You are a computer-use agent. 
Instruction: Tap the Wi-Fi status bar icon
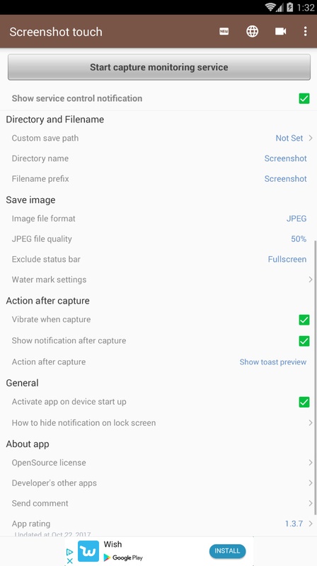click(270, 7)
